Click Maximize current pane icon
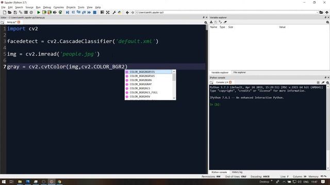 coord(108,12)
